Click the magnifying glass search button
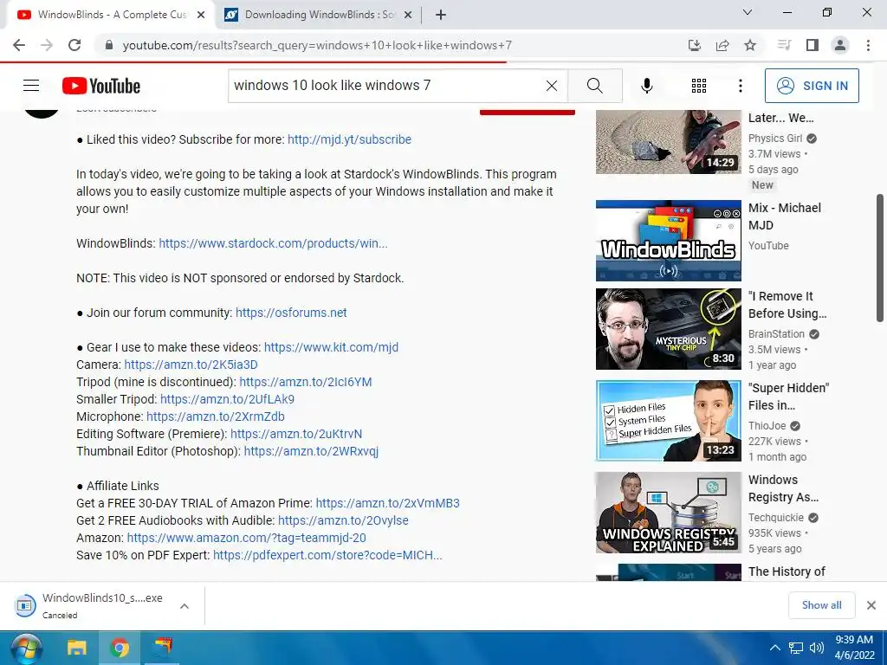Viewport: 887px width, 665px height. point(594,86)
